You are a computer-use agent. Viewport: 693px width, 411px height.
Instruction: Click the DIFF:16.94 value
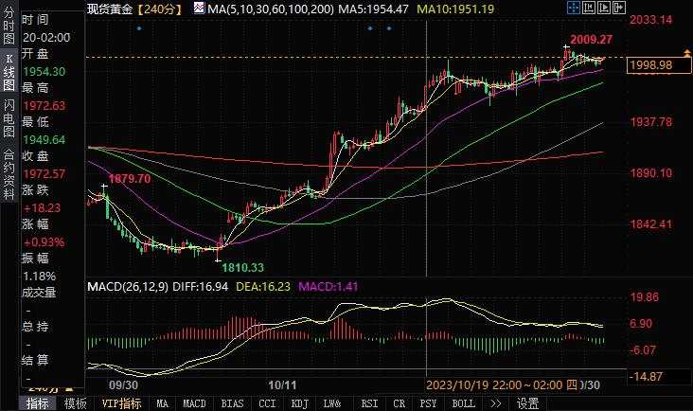(200, 287)
